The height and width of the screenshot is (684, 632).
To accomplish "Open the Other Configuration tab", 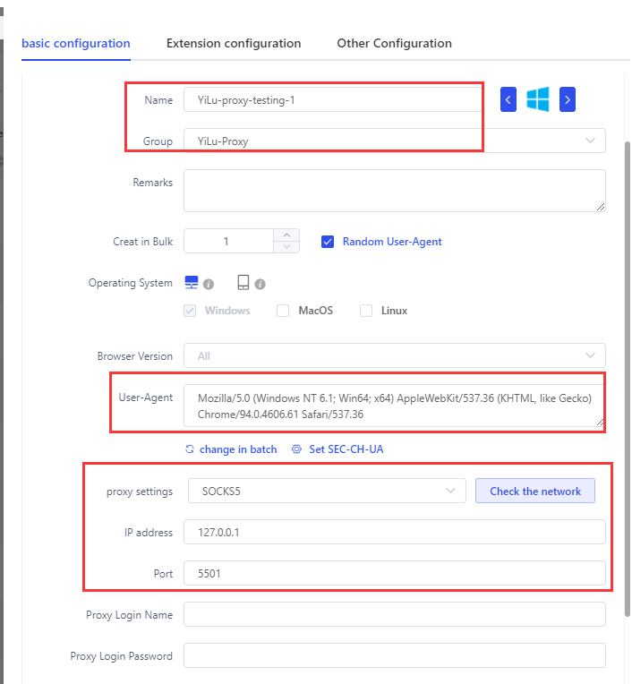I will click(394, 44).
